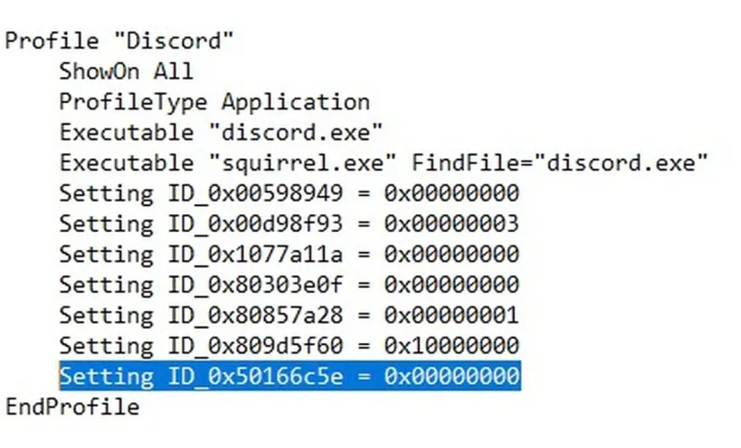Click the Executable "discord.exe" line

[x=222, y=133]
